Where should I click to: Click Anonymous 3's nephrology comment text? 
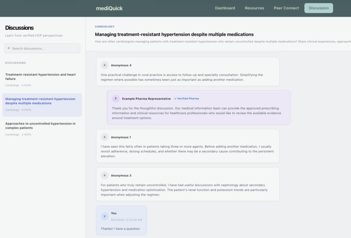184,190
